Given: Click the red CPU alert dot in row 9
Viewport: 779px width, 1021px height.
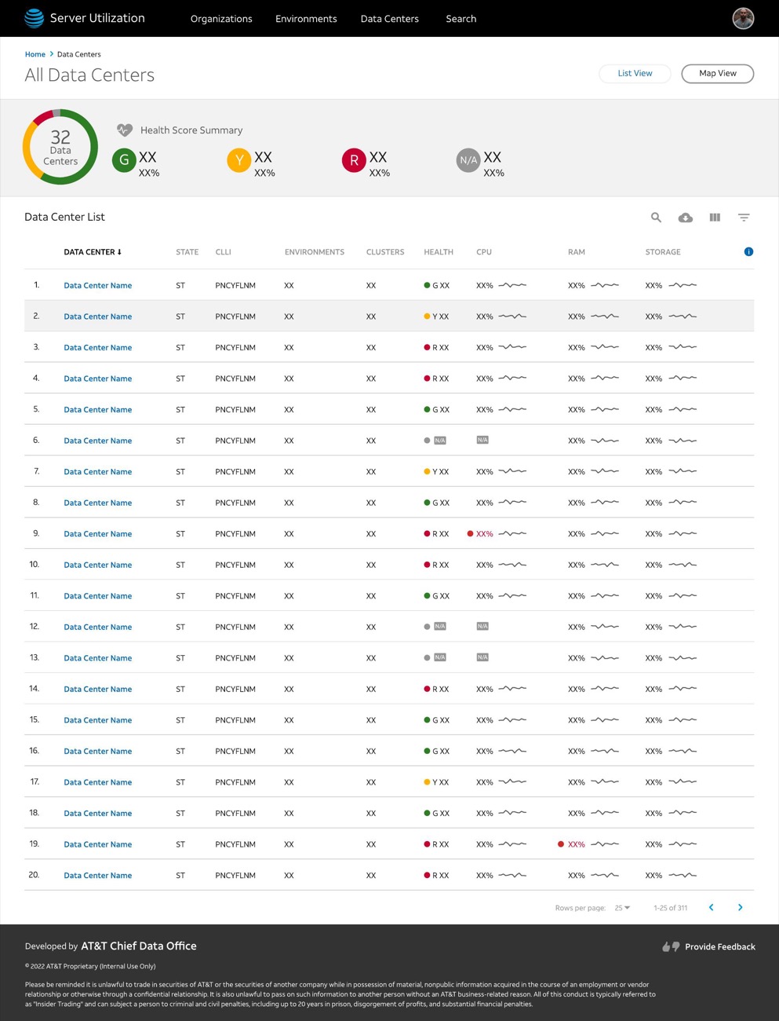Looking at the screenshot, I should (x=470, y=533).
